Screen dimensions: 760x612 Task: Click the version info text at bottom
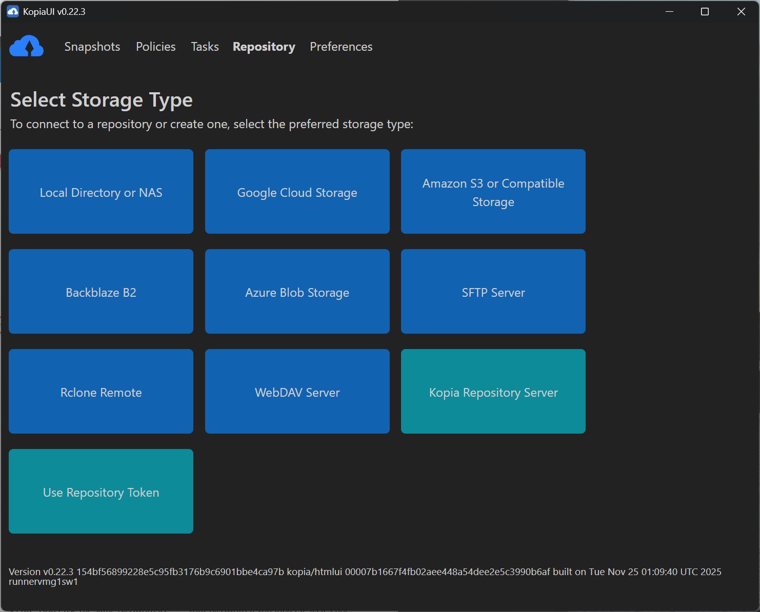365,577
